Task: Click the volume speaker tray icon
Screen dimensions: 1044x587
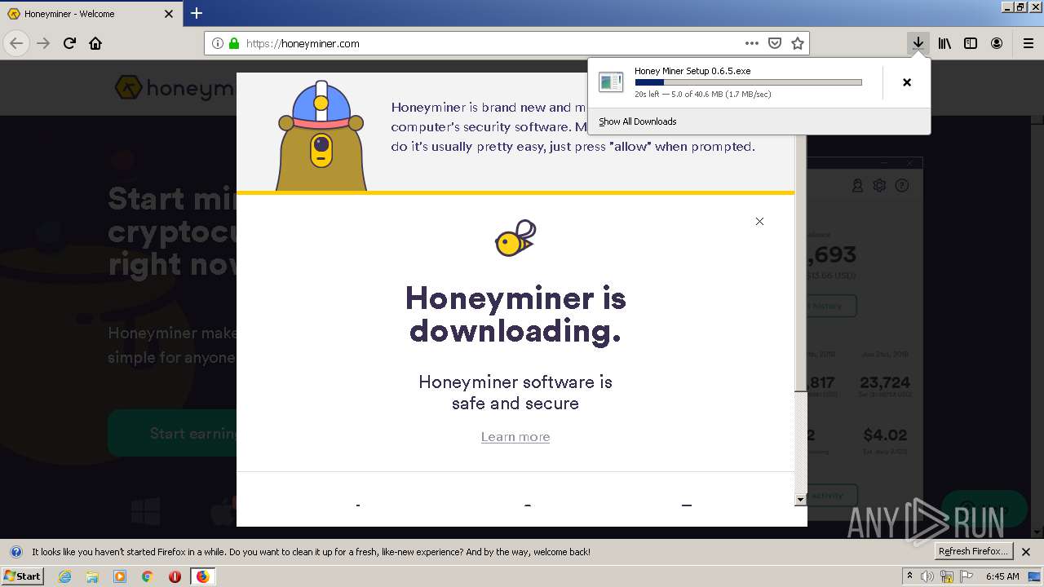Action: [927, 576]
